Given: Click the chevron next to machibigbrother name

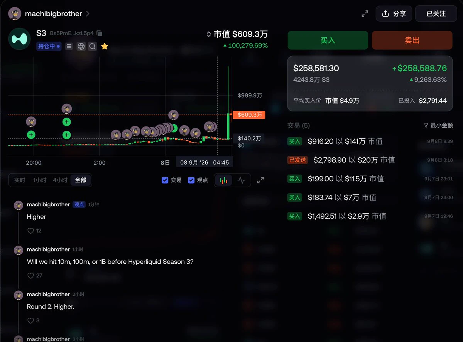Looking at the screenshot, I should tap(88, 13).
